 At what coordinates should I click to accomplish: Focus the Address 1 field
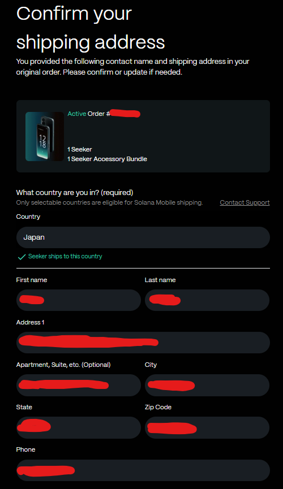coord(143,343)
